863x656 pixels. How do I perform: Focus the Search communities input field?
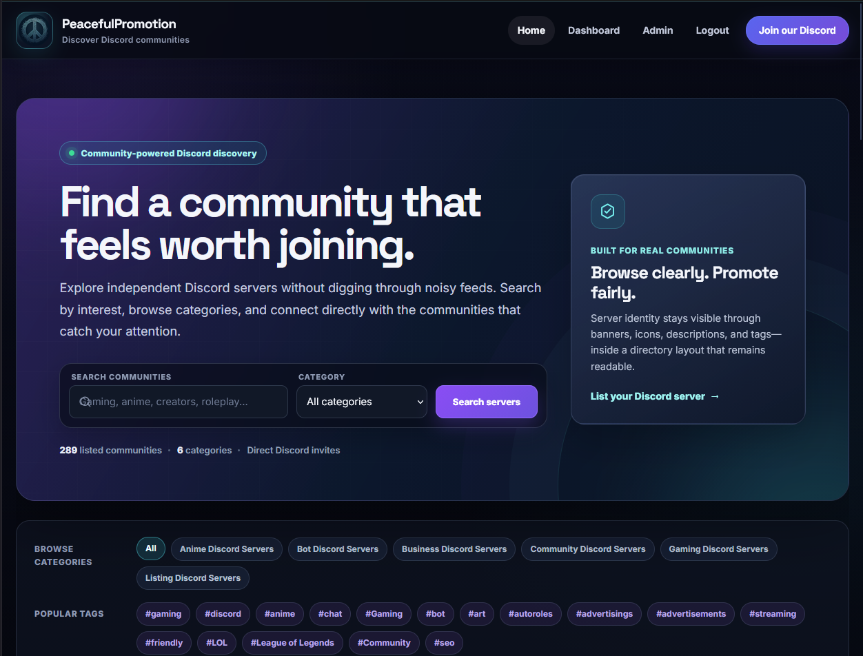pos(179,402)
